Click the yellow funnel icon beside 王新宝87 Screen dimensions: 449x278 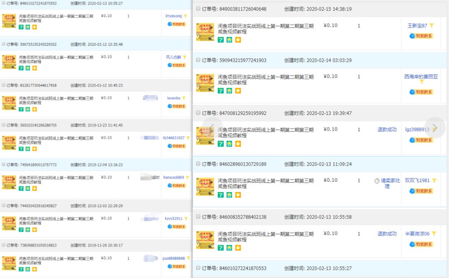432,26
